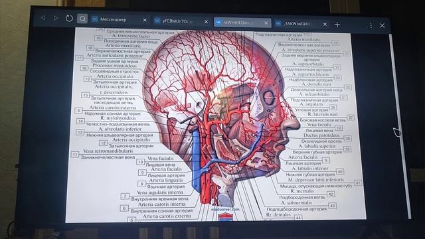Screen dimensions: 425x239
Task: Click the label Vena jugularis interna
Action: pyautogui.click(x=160, y=193)
